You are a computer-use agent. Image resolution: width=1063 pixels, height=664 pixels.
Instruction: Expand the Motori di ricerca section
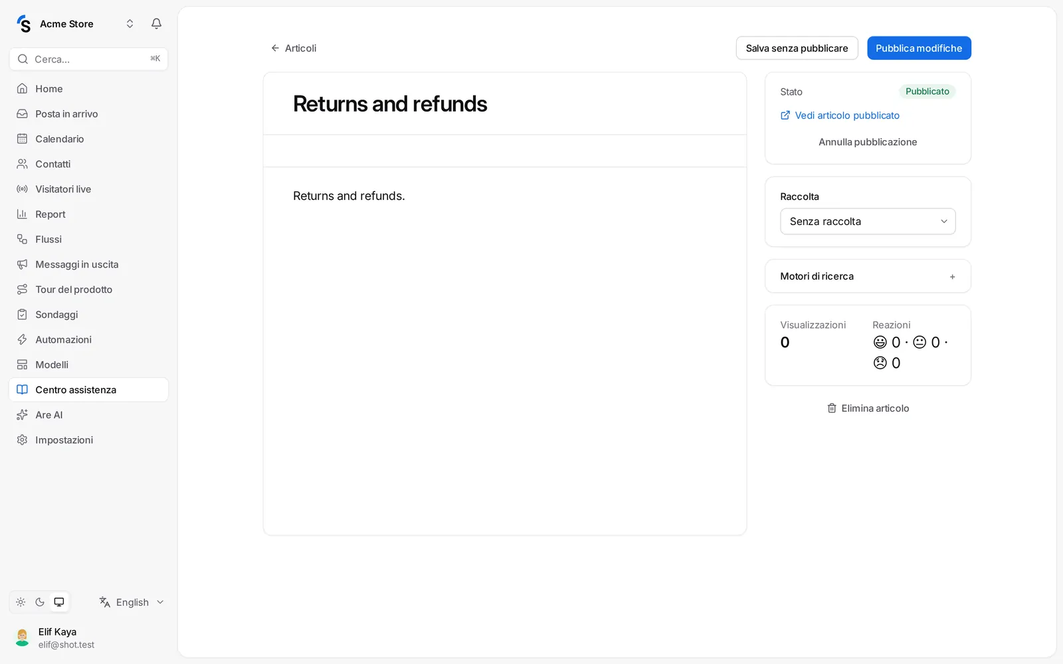868,276
